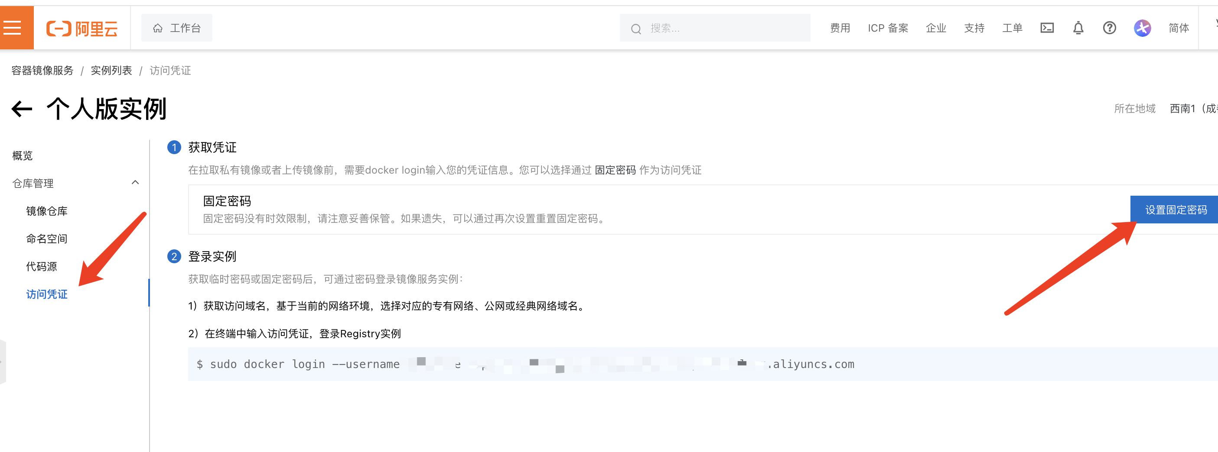Click the help question mark icon
Screen dimensions: 1218x452
click(1109, 28)
